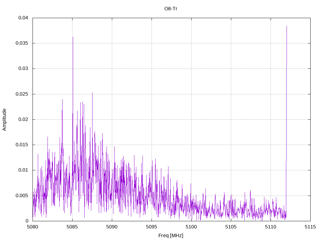Click the Amplitude y-axis label
320x240 pixels.
pyautogui.click(x=4, y=119)
